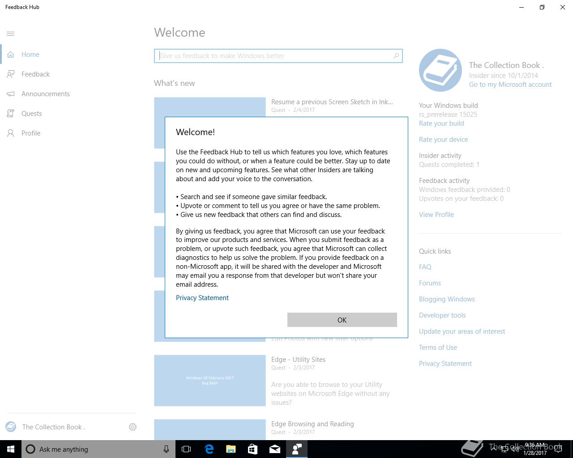573x458 pixels.
Task: Click the Cortana microphone icon
Action: tap(166, 449)
